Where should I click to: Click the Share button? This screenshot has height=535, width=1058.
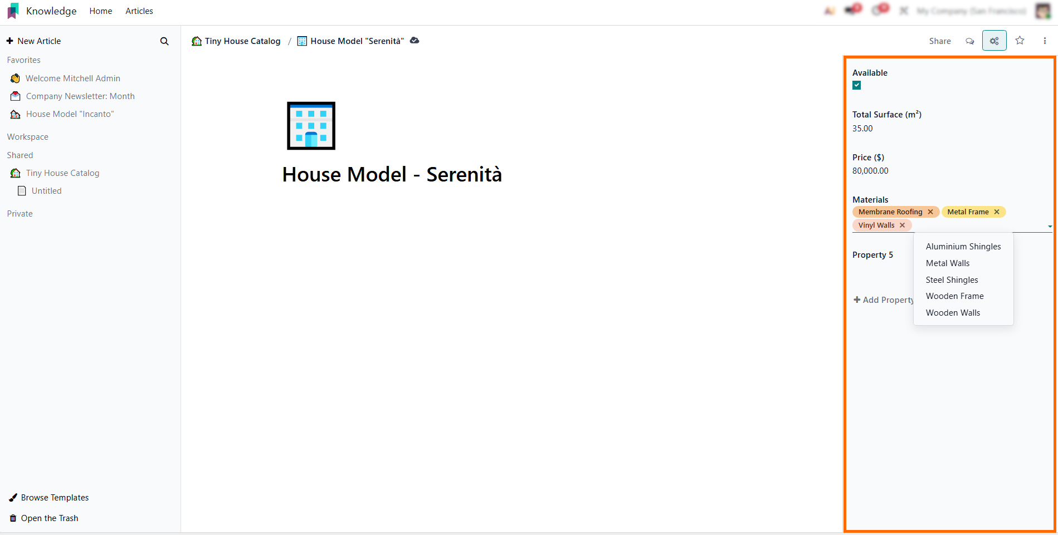[939, 41]
